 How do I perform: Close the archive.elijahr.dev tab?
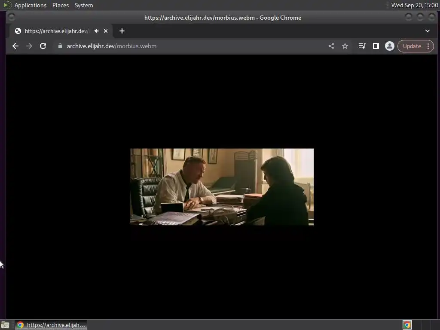[x=106, y=31]
